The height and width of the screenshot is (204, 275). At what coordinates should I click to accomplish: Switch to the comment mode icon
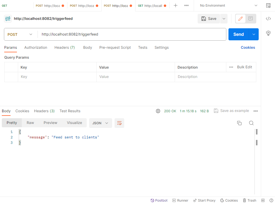pyautogui.click(x=251, y=19)
